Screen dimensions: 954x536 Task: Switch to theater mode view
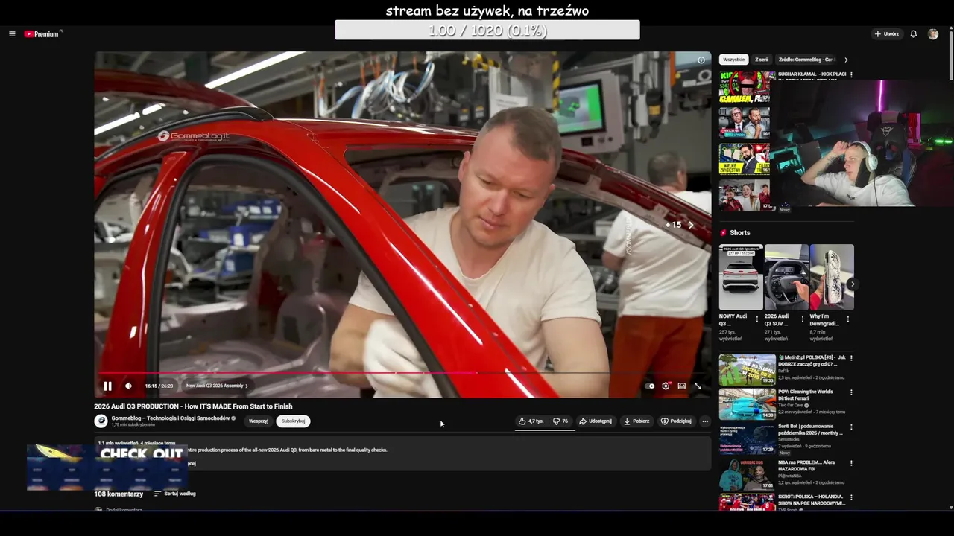(x=681, y=386)
